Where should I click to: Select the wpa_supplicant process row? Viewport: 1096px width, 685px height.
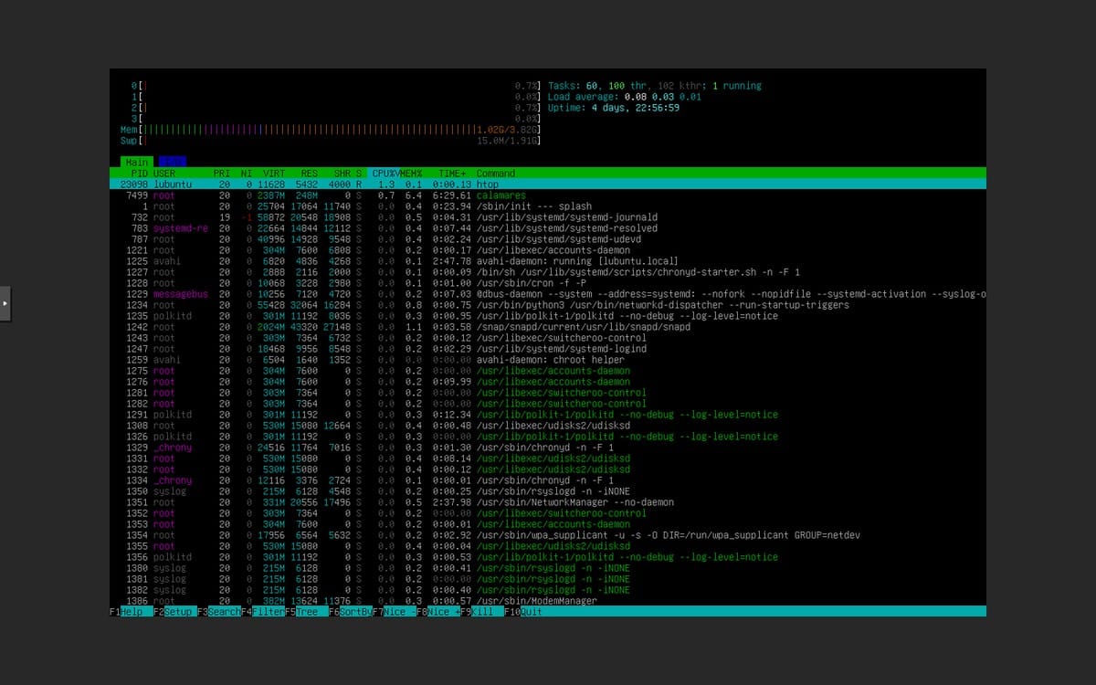tap(548, 534)
